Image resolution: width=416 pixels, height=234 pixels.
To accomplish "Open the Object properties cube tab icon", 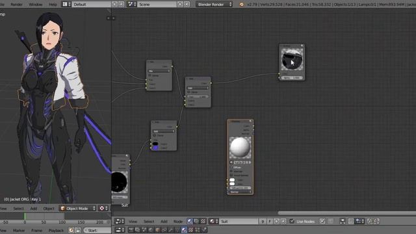I will [x=157, y=229].
